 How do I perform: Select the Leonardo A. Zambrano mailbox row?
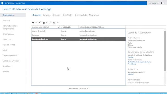coord(79,39)
